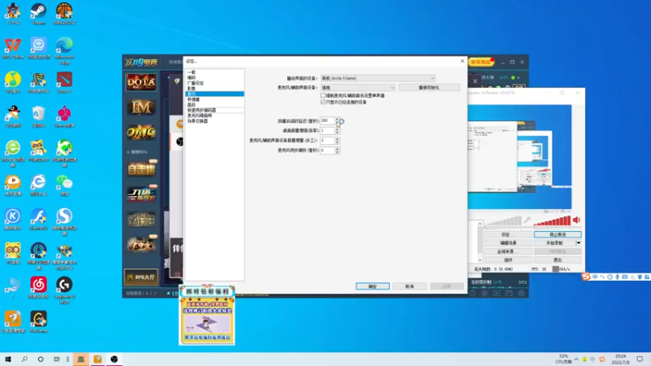This screenshot has width=651, height=366.
Task: Open the NBA 2K basketball desktop shortcut
Action: click(64, 13)
